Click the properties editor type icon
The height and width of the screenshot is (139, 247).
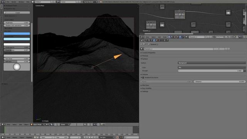(142, 40)
